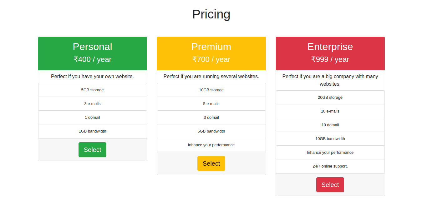
Task: Click the ₹999 / year price text
Action: (x=330, y=59)
